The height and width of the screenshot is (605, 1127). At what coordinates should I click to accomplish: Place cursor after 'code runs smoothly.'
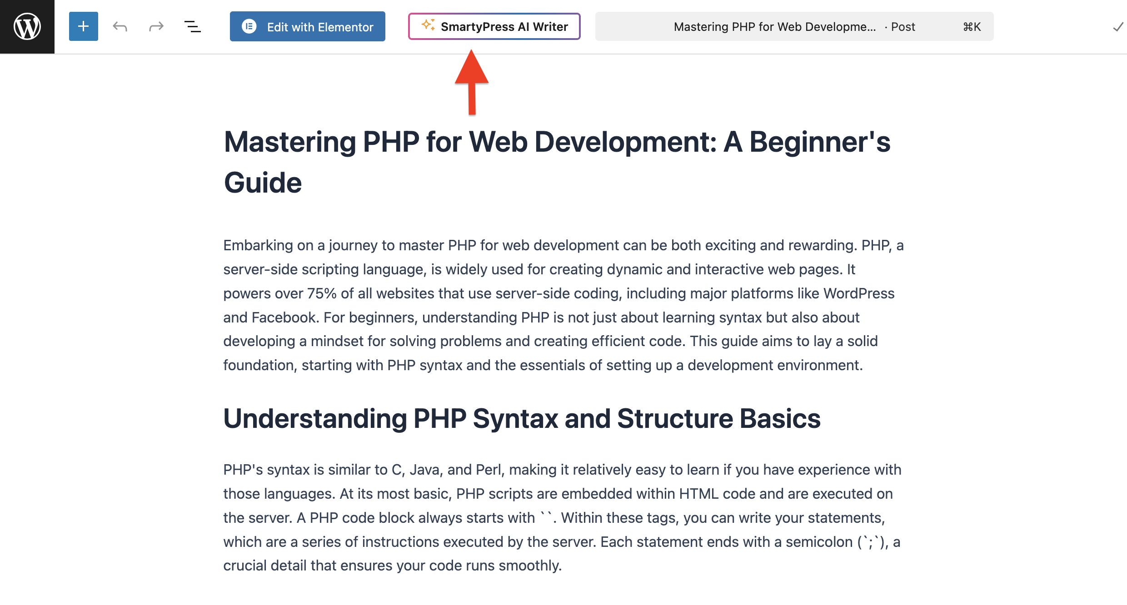[x=562, y=565]
